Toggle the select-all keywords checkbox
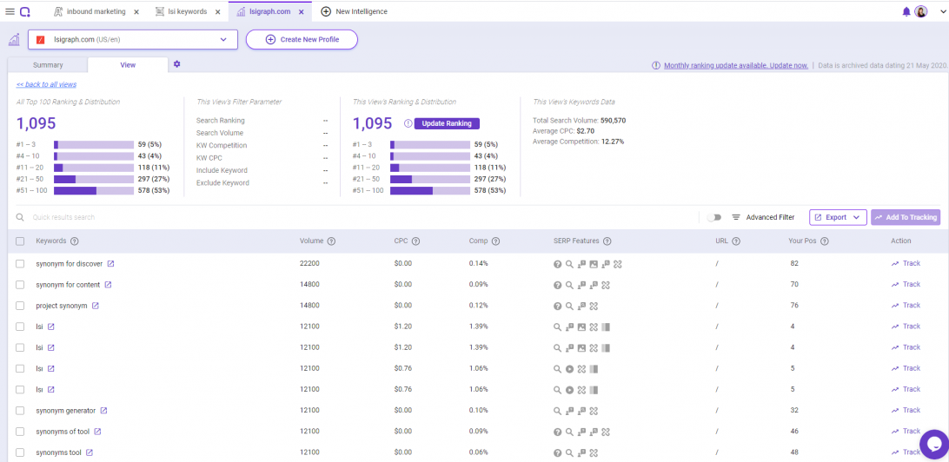Viewport: 949px width, 462px height. [x=21, y=241]
